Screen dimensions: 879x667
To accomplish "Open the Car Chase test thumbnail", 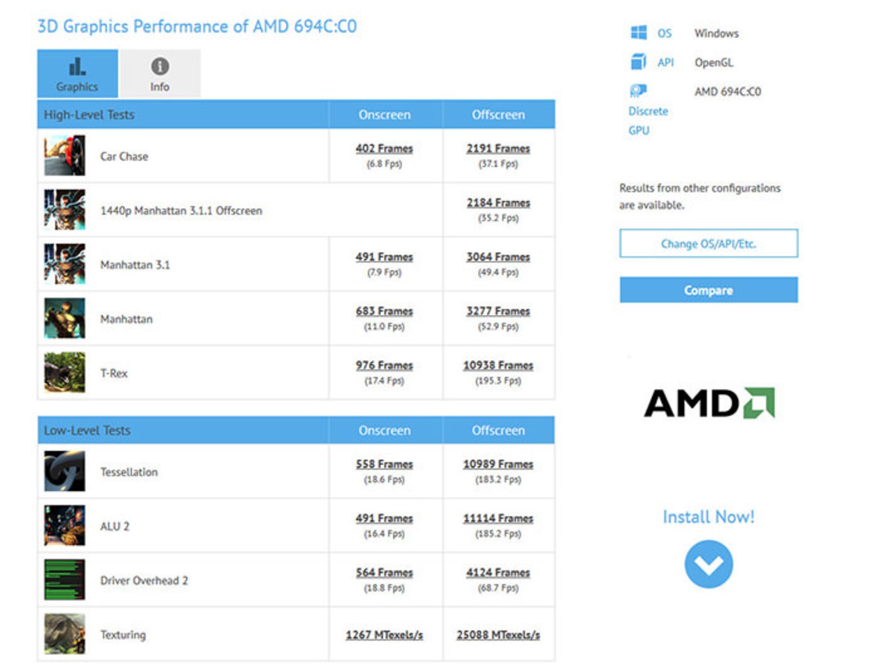I will click(x=65, y=155).
